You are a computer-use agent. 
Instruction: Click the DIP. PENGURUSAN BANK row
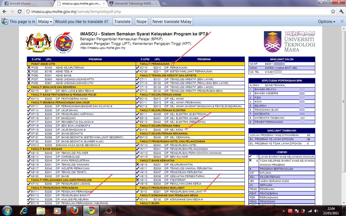[81, 195]
